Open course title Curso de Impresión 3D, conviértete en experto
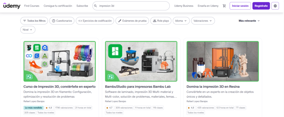This screenshot has height=117, width=284. (x=60, y=87)
